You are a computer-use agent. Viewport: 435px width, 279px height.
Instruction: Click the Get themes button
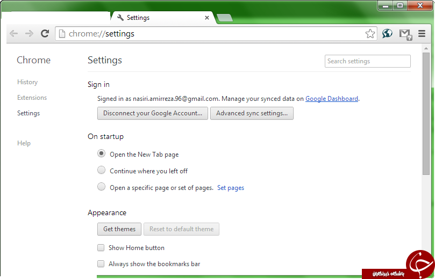119,229
